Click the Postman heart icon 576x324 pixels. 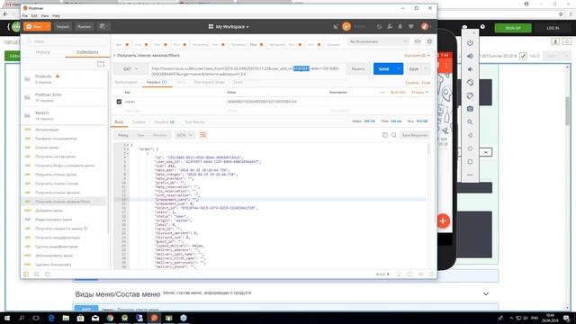point(411,26)
